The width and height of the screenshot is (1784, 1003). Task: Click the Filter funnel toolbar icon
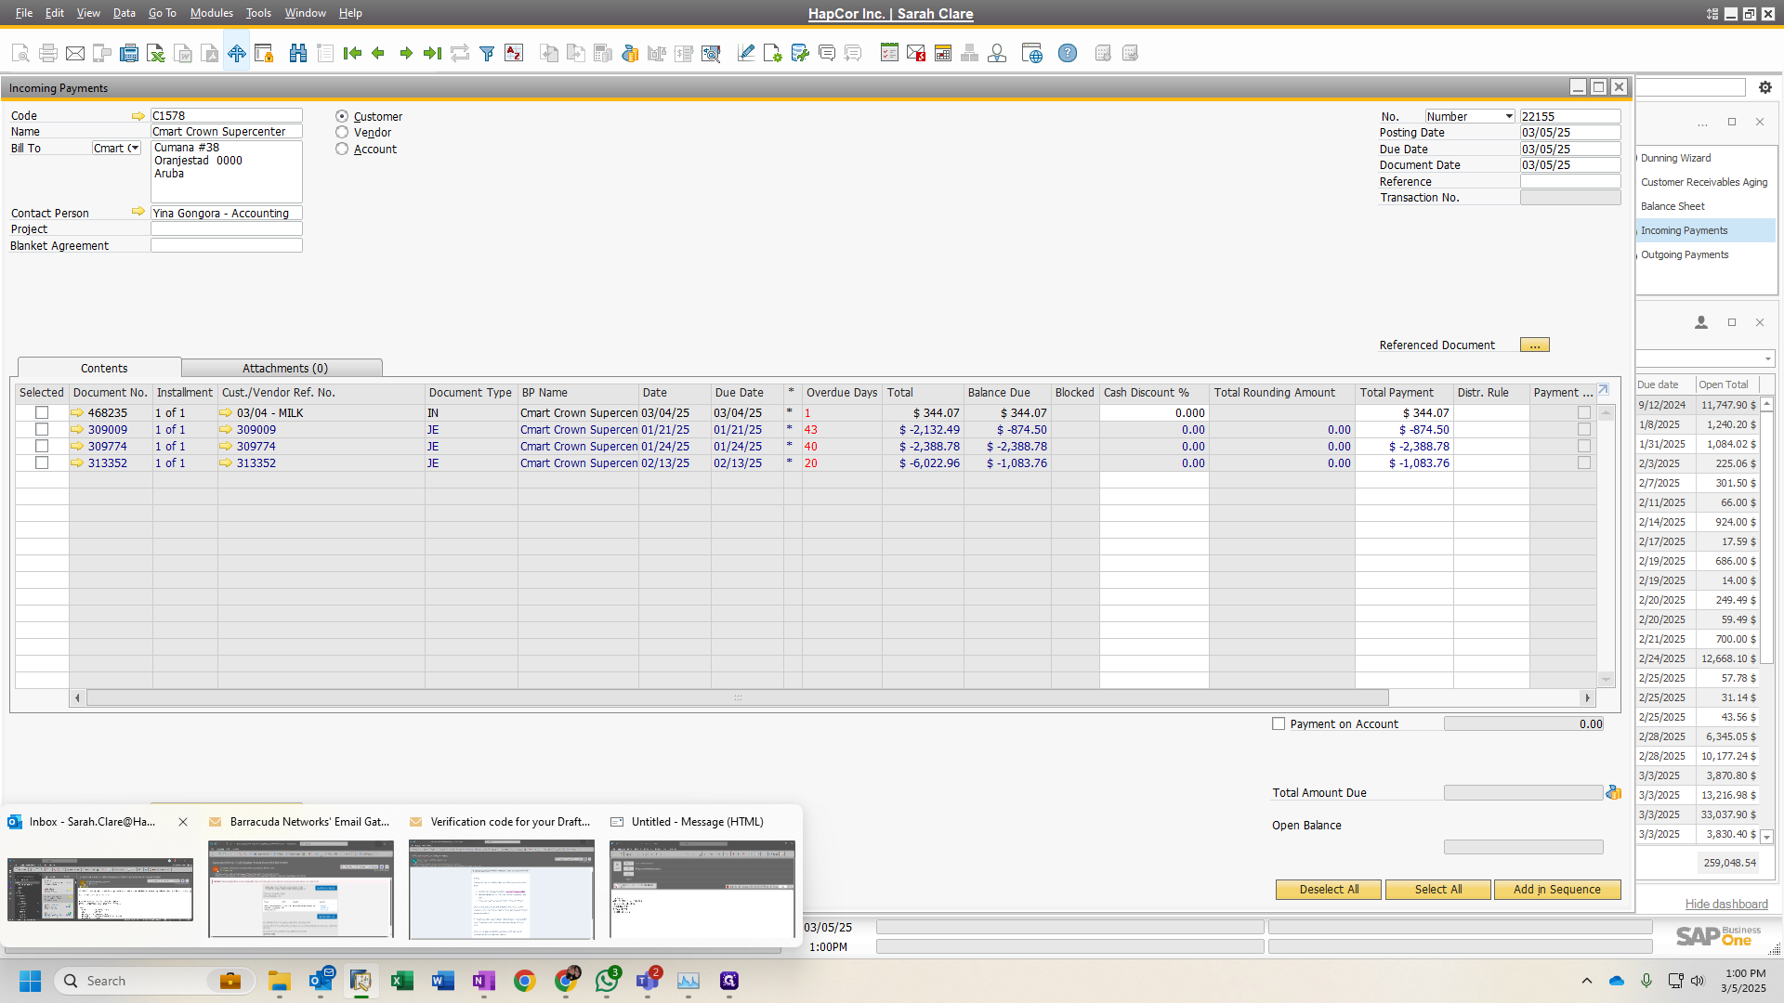click(486, 53)
